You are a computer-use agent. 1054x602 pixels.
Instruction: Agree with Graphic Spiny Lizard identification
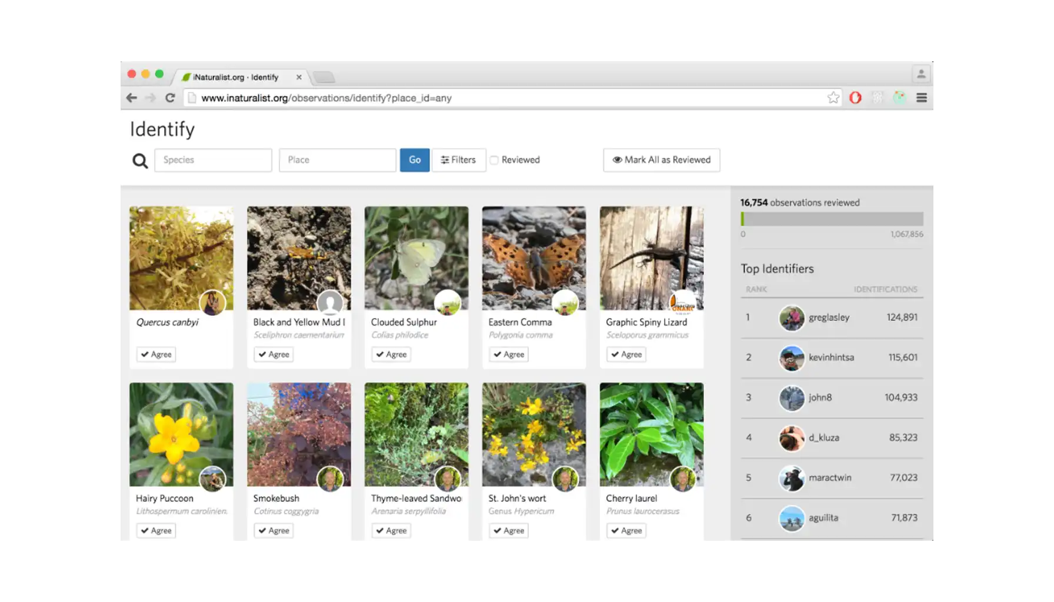coord(626,354)
